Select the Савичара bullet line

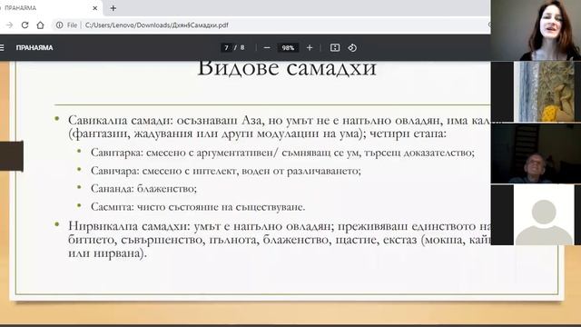(226, 171)
